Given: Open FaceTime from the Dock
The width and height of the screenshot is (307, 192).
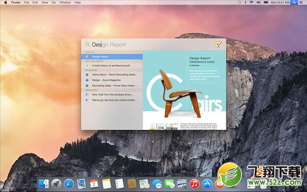Looking at the screenshot, I should (x=169, y=184).
